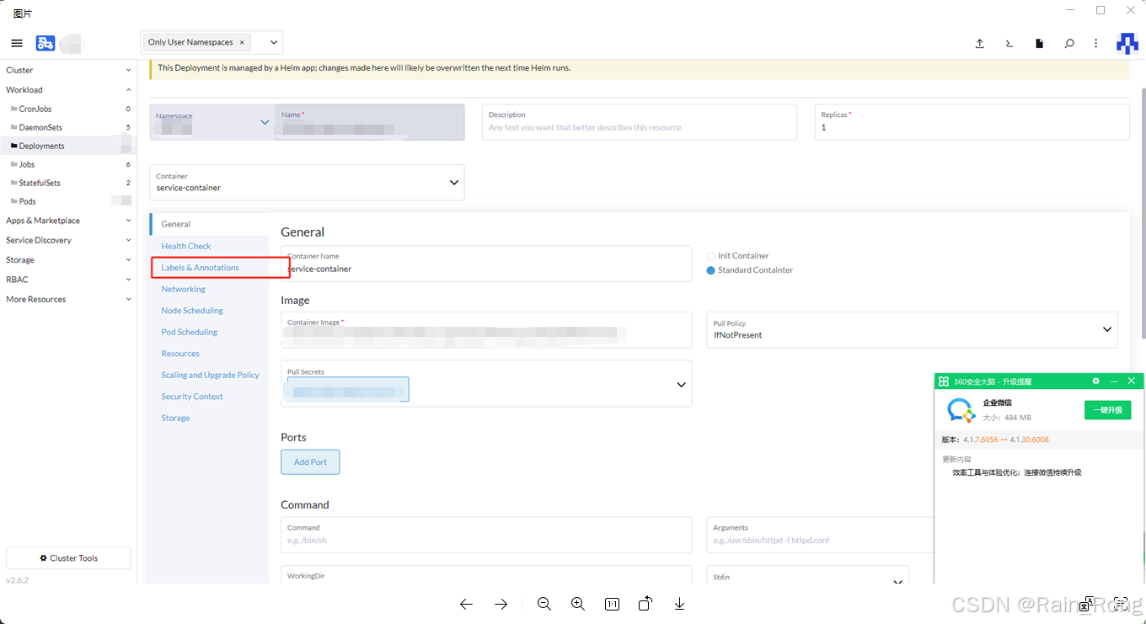
Task: Open the hamburger navigation menu
Action: point(16,42)
